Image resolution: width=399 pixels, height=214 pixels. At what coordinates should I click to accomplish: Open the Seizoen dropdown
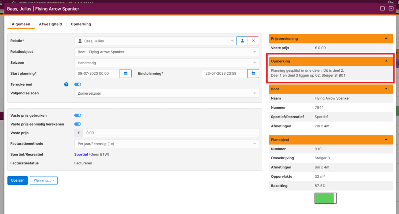click(167, 63)
